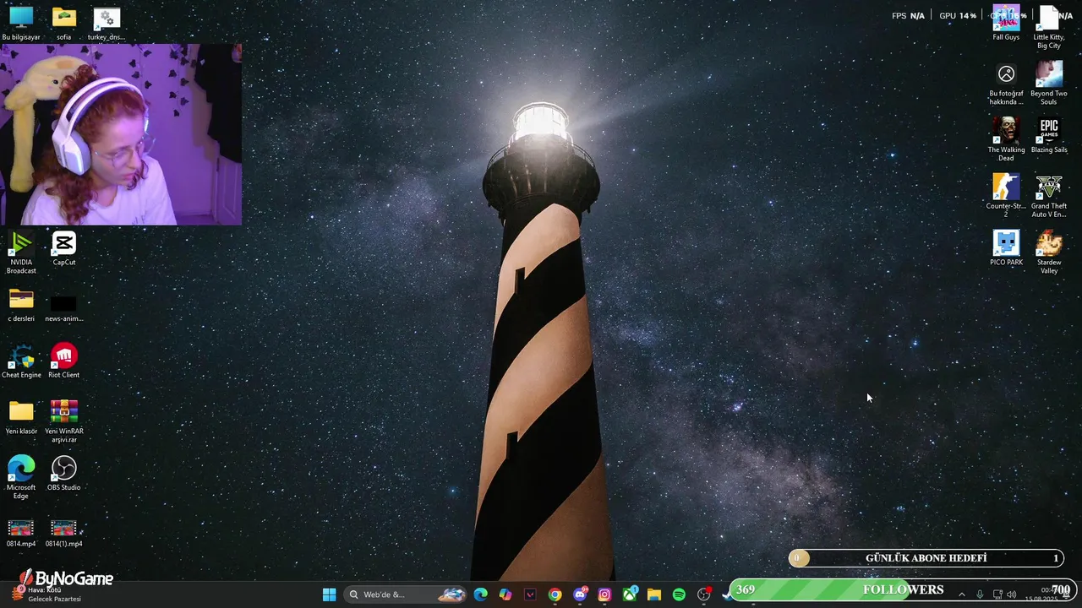Open the Bu bilgisayar desktop icon
The width and height of the screenshot is (1082, 608).
(21, 23)
